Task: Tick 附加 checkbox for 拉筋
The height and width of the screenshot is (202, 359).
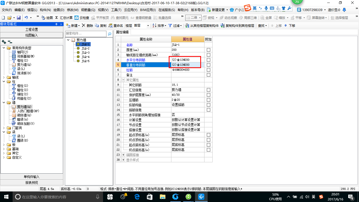Action: click(208, 70)
